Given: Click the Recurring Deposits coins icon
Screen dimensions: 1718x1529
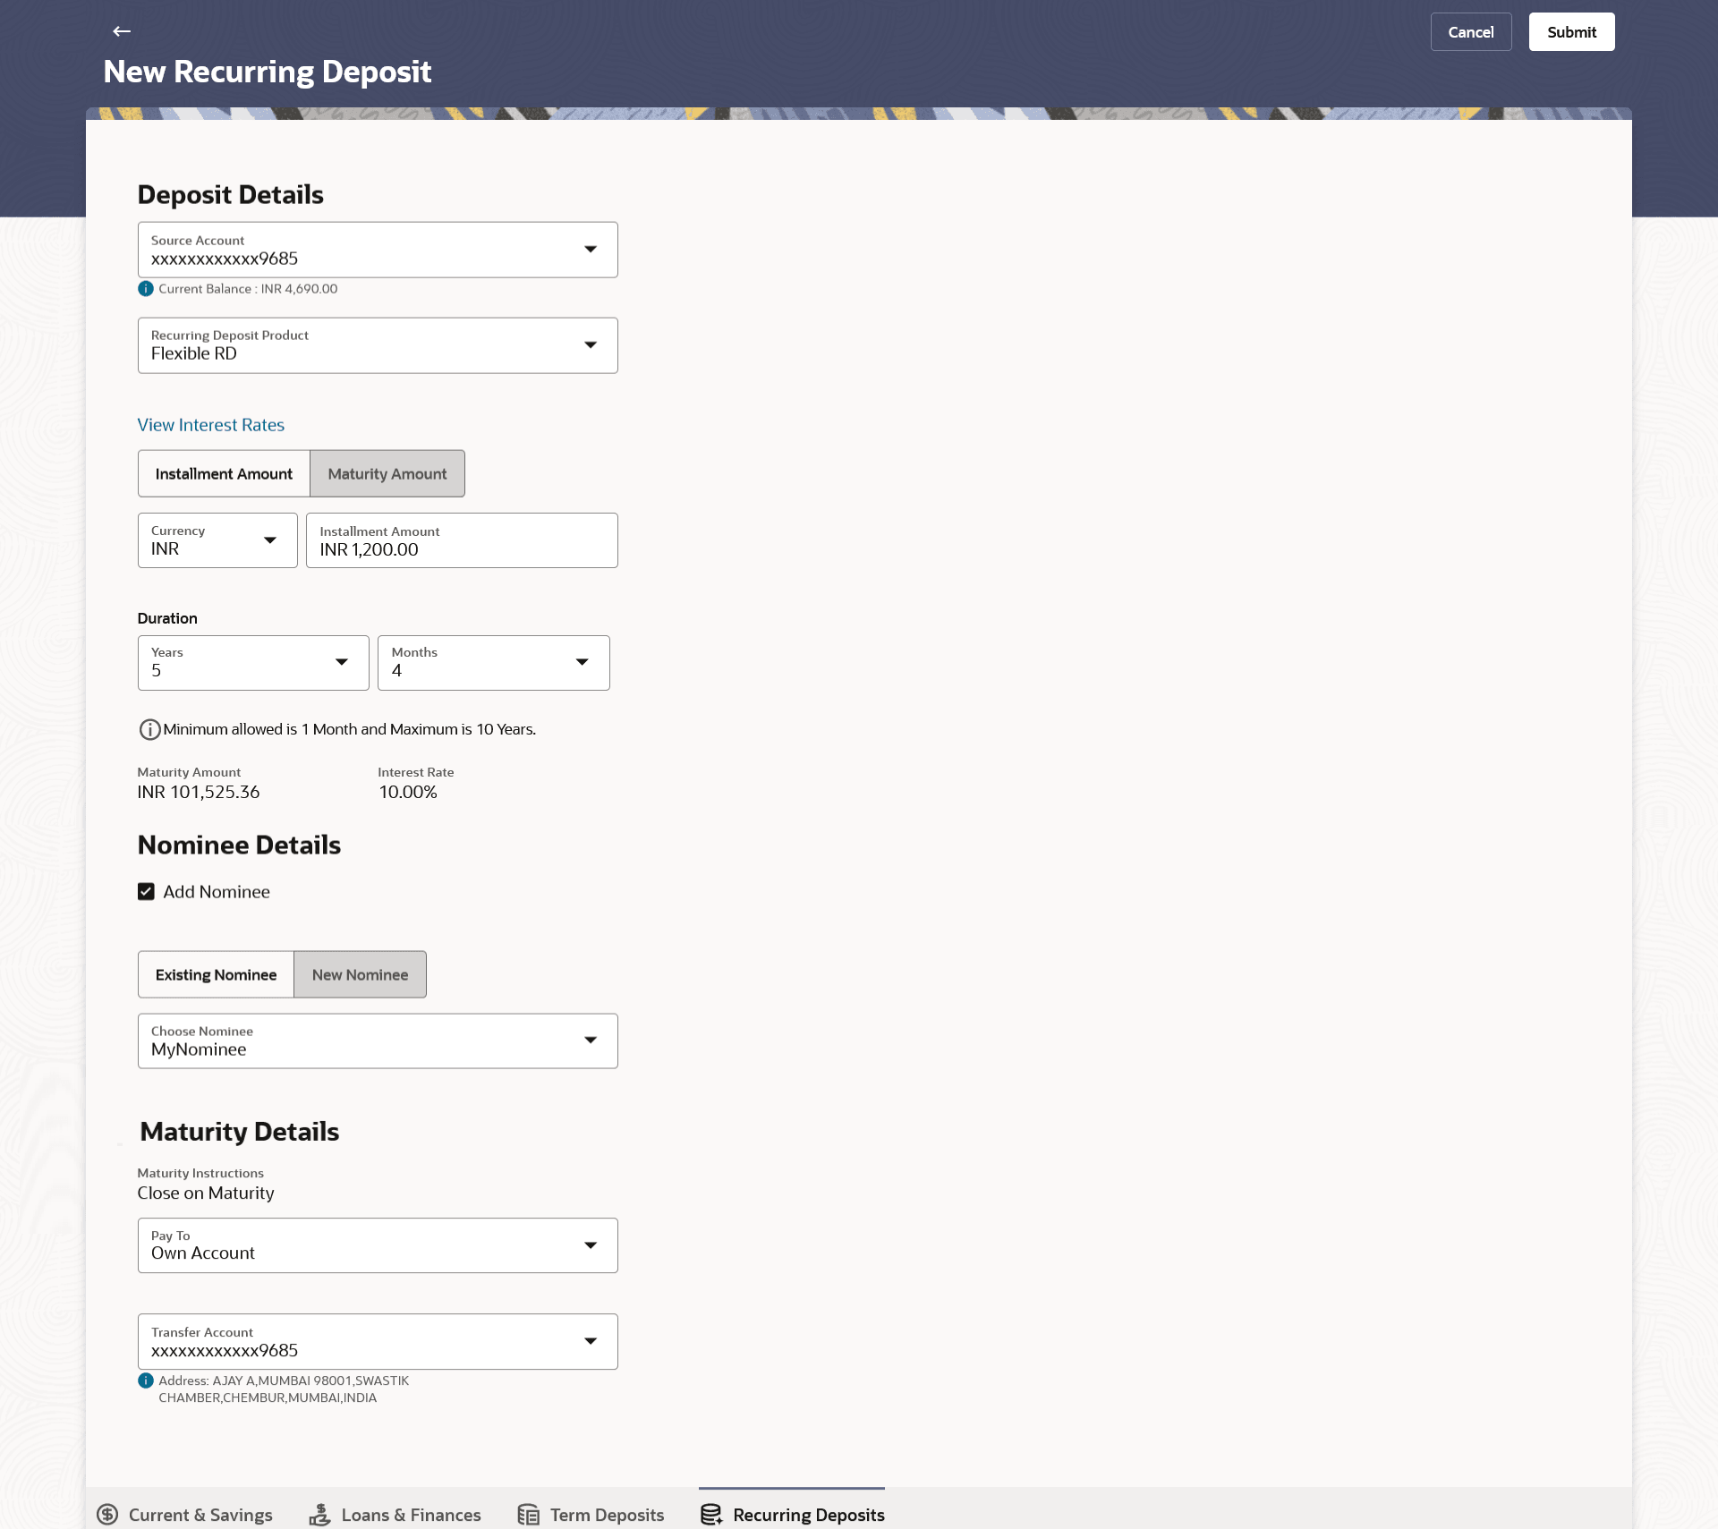Looking at the screenshot, I should [x=711, y=1514].
